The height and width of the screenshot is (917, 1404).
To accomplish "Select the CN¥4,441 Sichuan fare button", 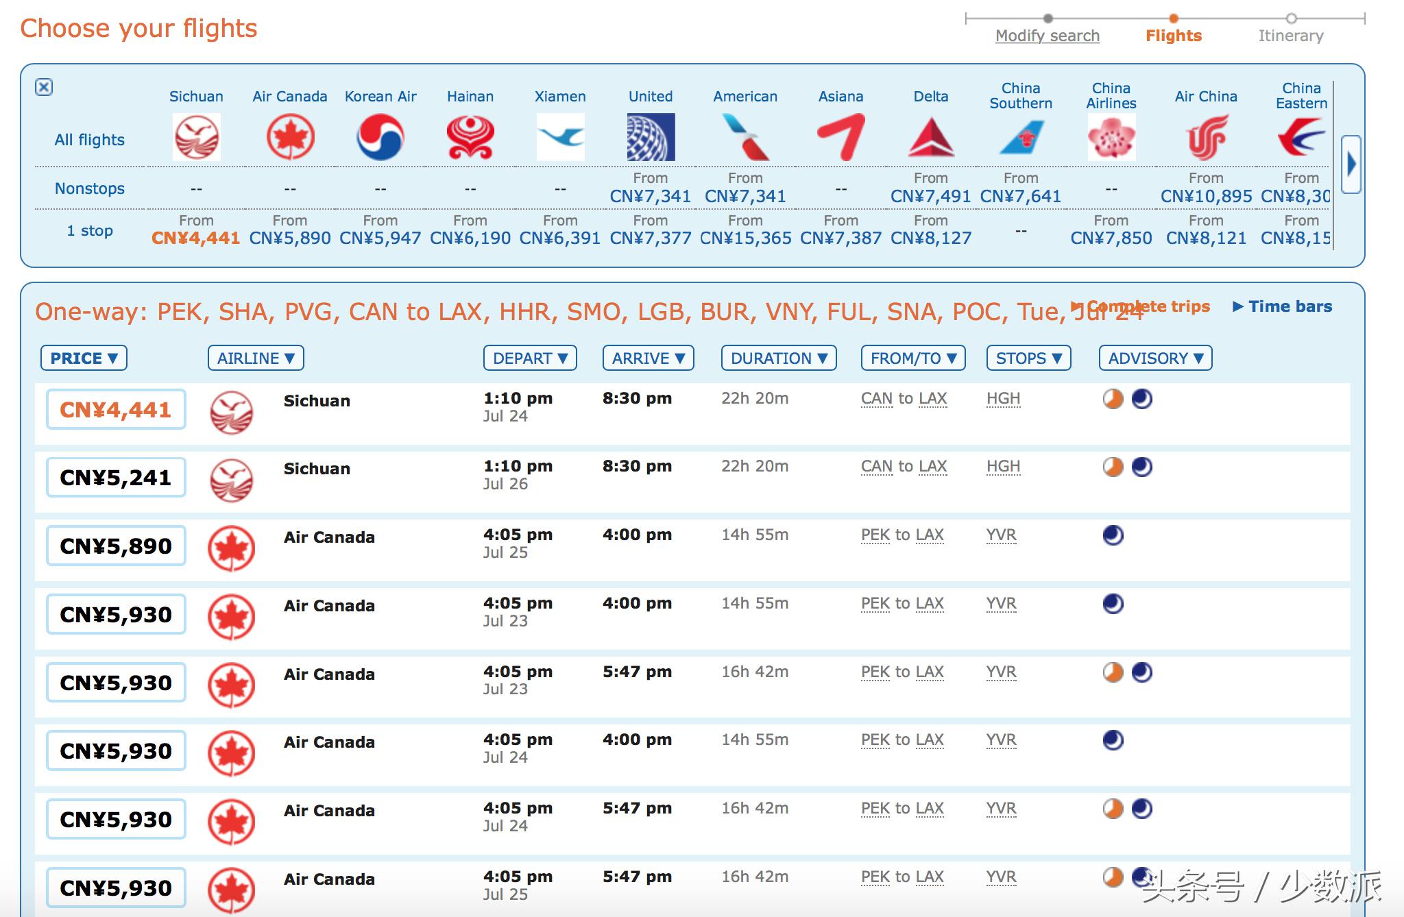I will point(116,410).
